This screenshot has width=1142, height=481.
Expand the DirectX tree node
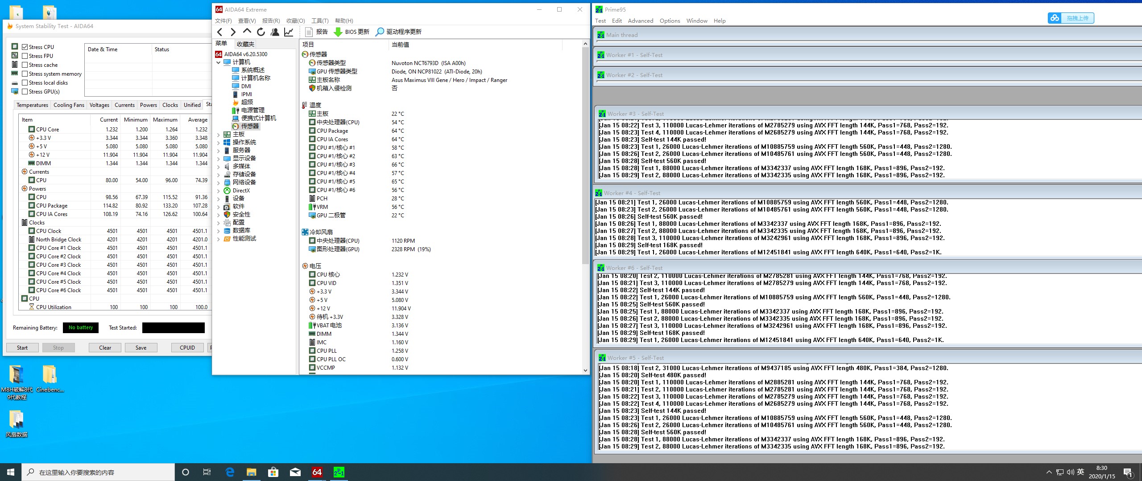pyautogui.click(x=218, y=190)
